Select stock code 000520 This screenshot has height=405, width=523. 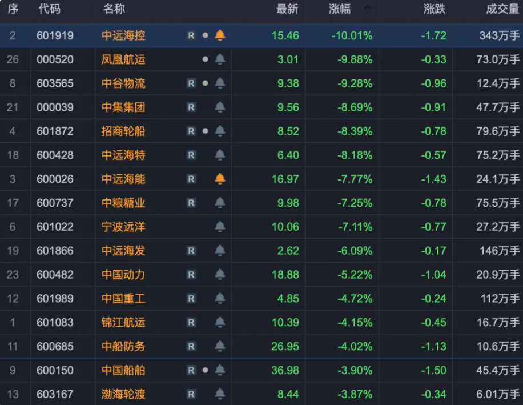coord(55,59)
